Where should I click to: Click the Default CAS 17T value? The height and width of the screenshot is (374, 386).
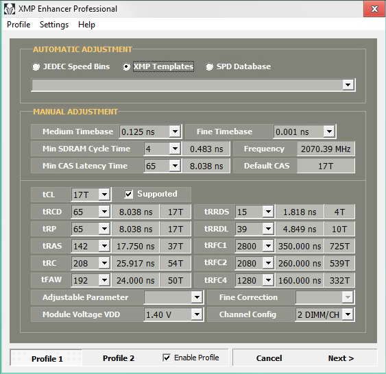326,166
